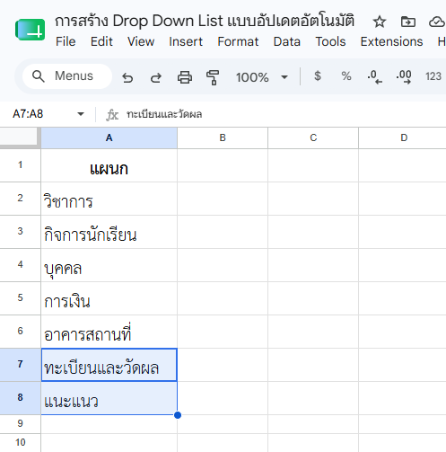Click the document title to rename
Image resolution: width=446 pixels, height=452 pixels.
(x=205, y=21)
